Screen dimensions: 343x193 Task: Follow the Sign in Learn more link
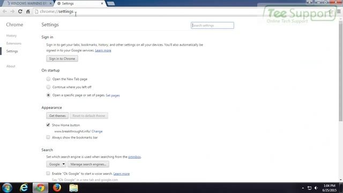pos(103,50)
